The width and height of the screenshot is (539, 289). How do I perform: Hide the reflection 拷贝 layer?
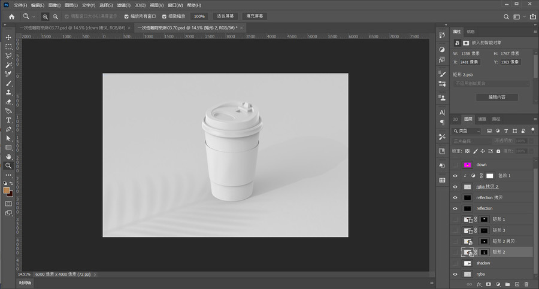tap(456, 197)
